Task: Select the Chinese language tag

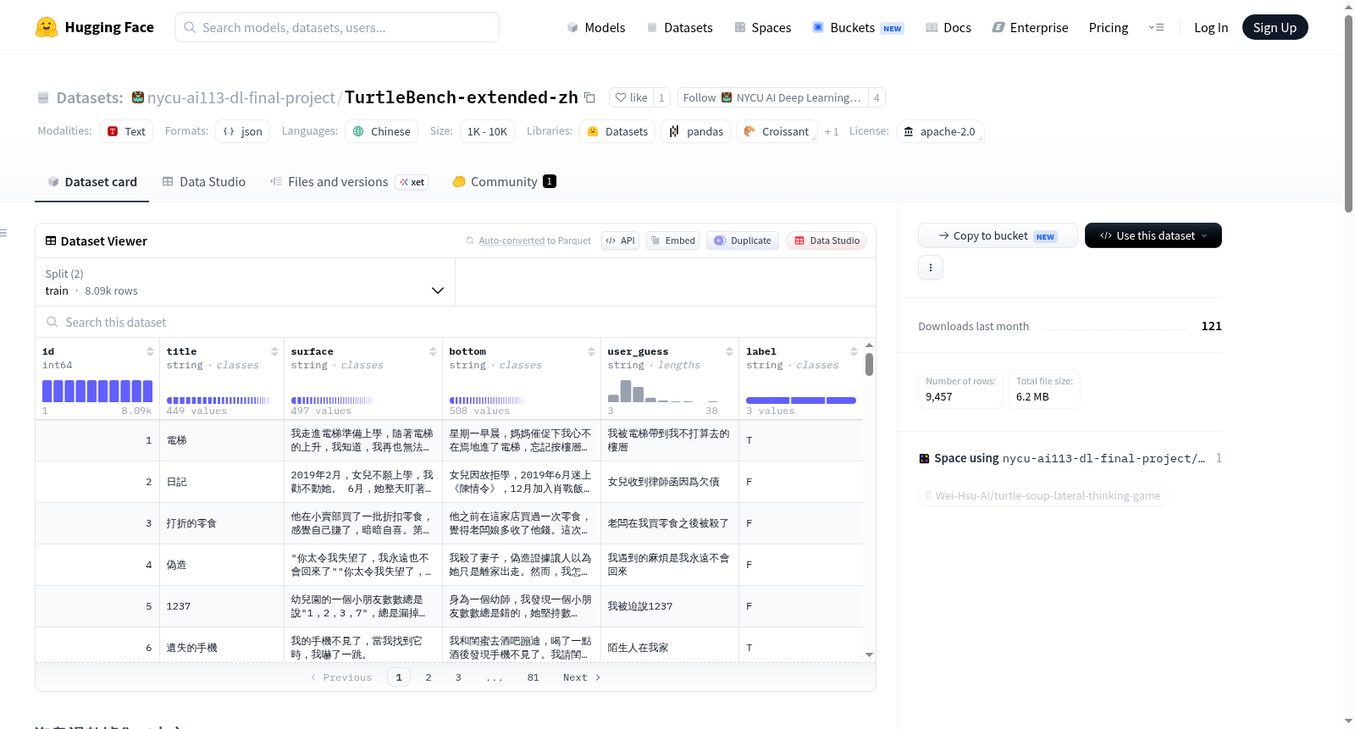Action: [x=381, y=131]
